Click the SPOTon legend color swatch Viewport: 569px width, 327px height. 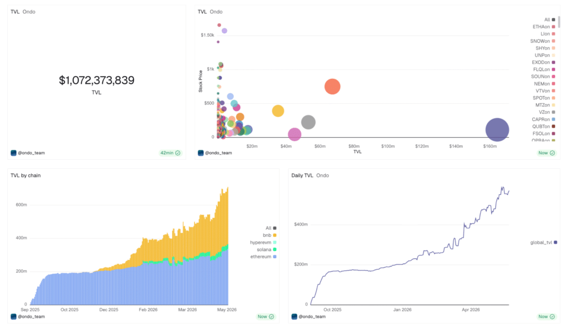coord(553,98)
